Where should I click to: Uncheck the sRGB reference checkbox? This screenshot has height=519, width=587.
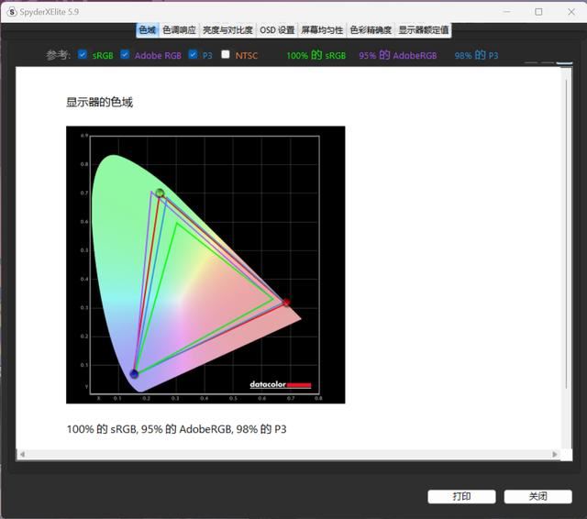tap(83, 55)
